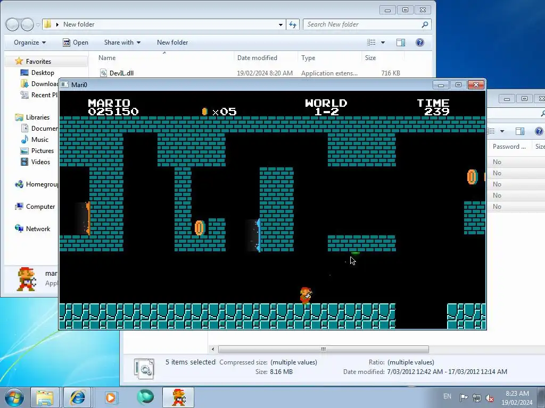The image size is (545, 408).
Task: Click the folder icon in the address bar
Action: [x=47, y=24]
